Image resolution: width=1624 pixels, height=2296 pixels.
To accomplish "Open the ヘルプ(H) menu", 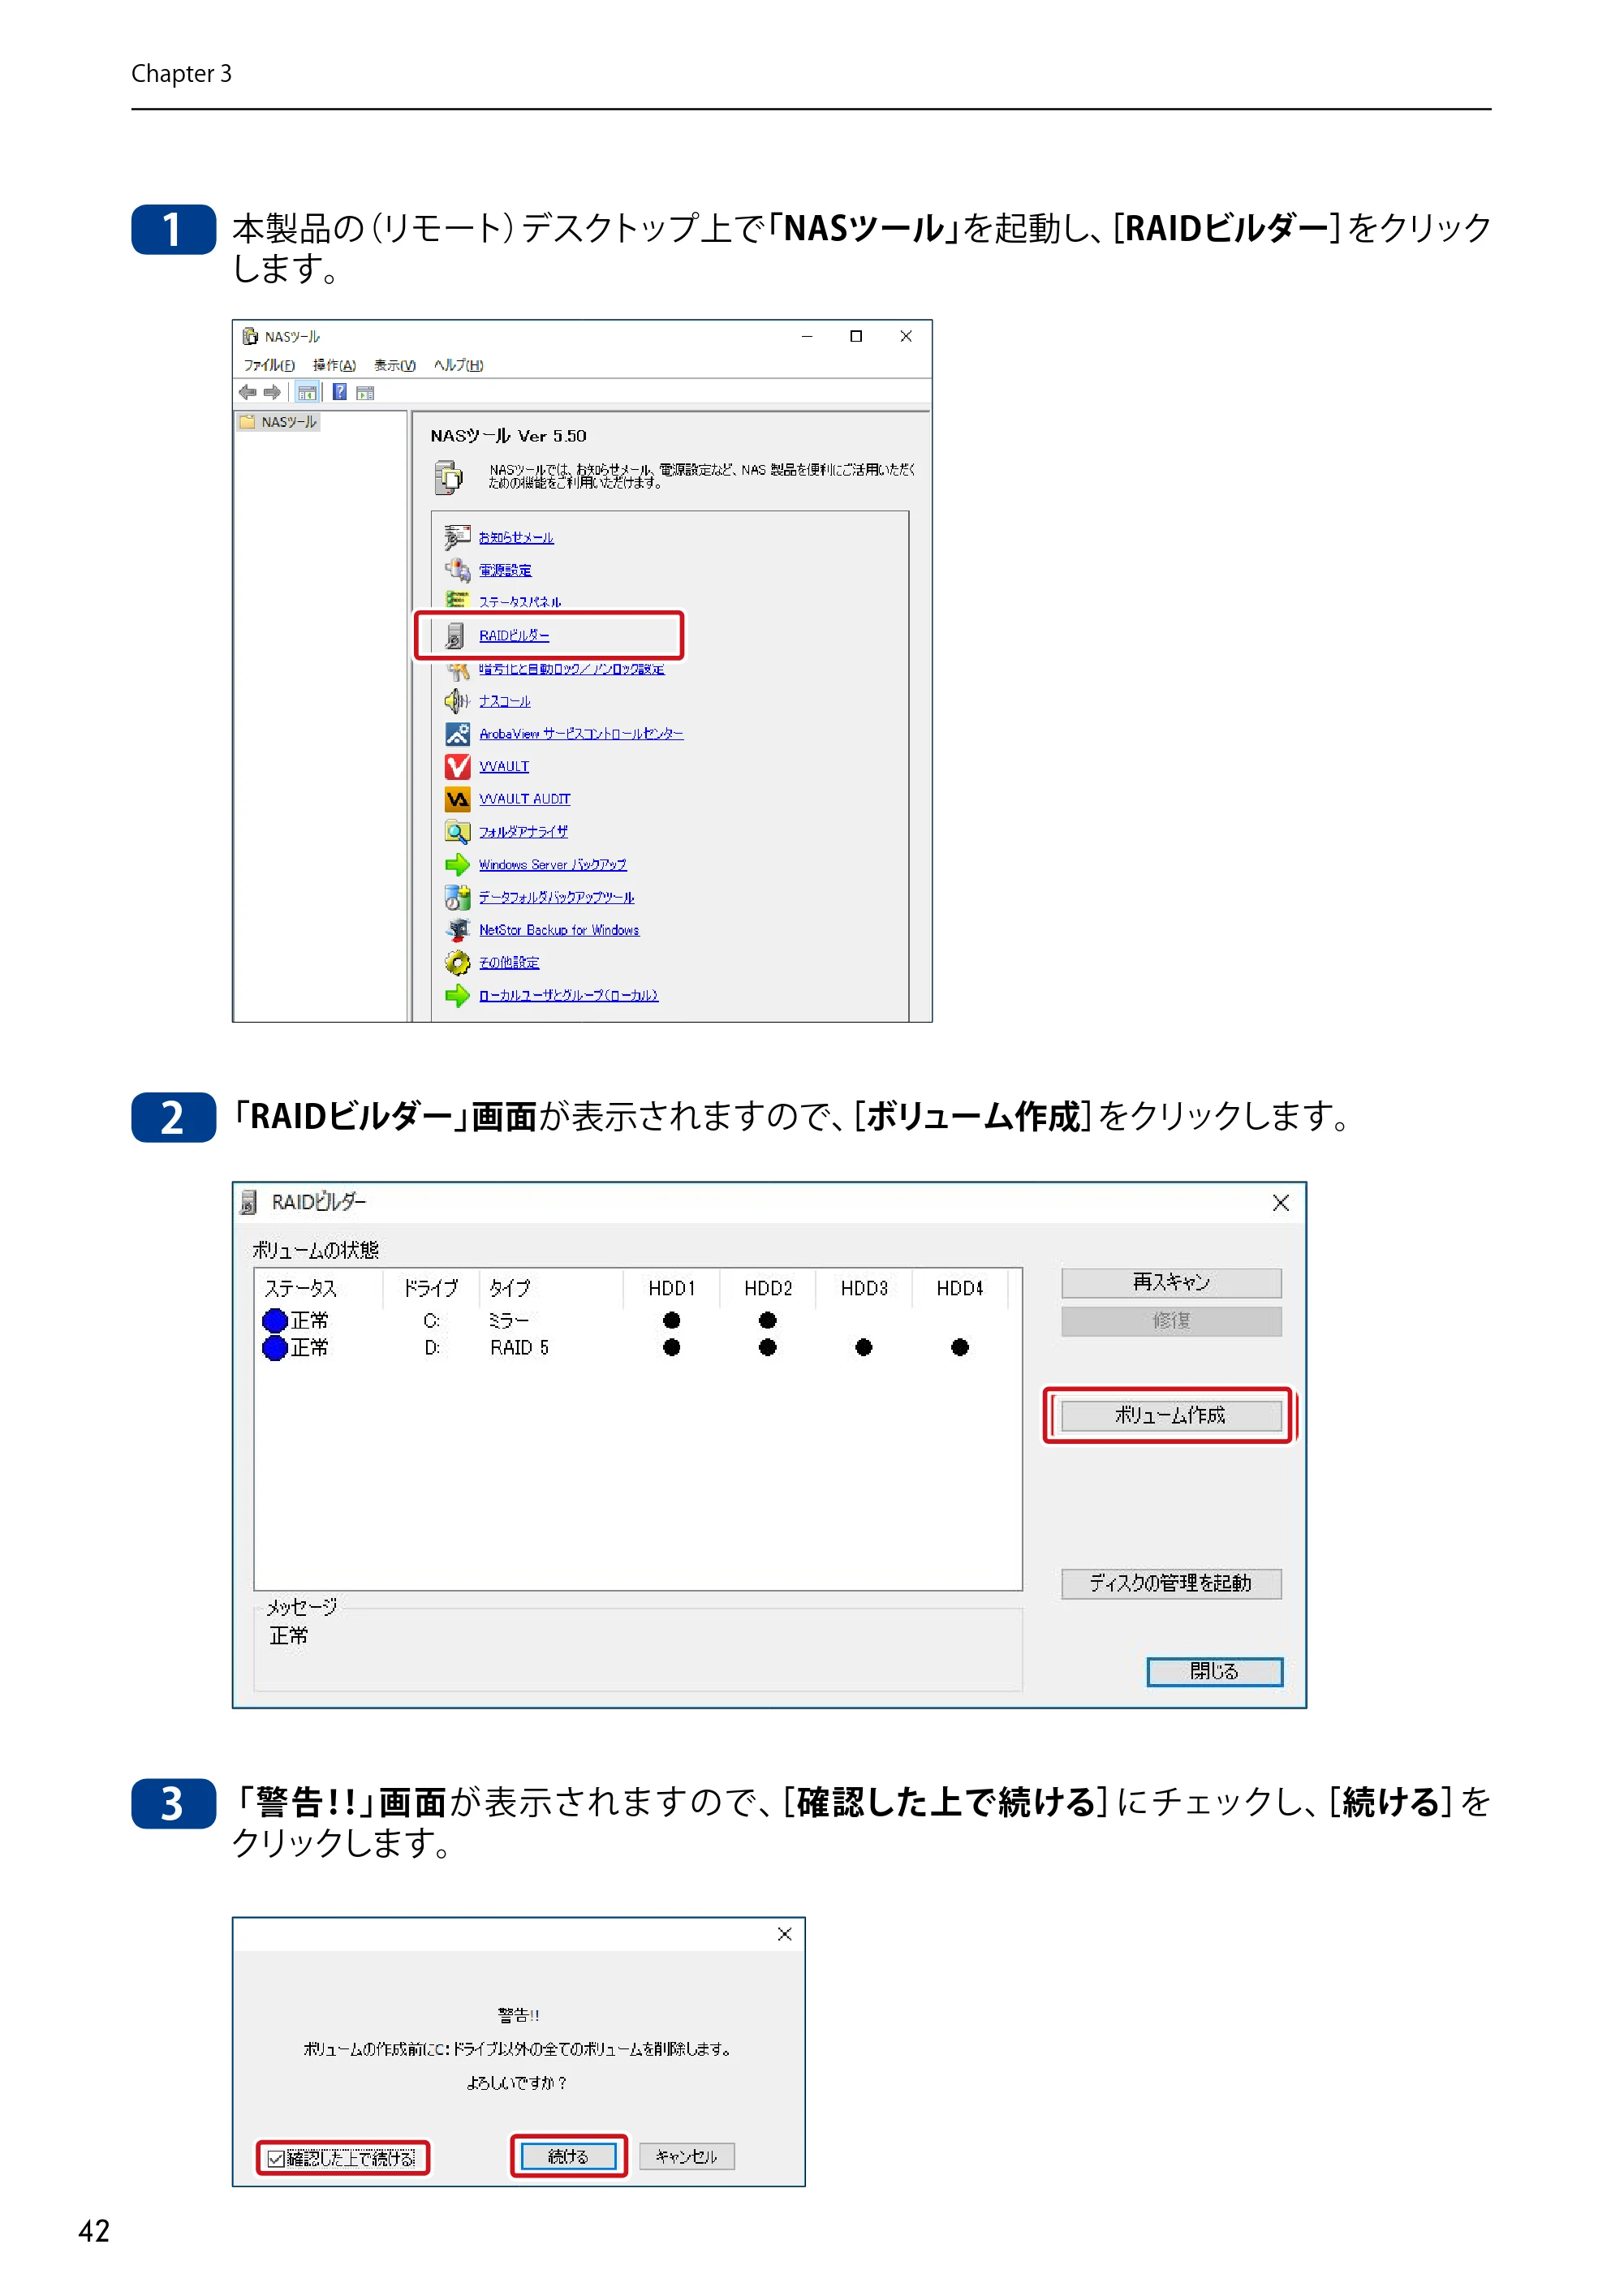I will click(x=458, y=365).
